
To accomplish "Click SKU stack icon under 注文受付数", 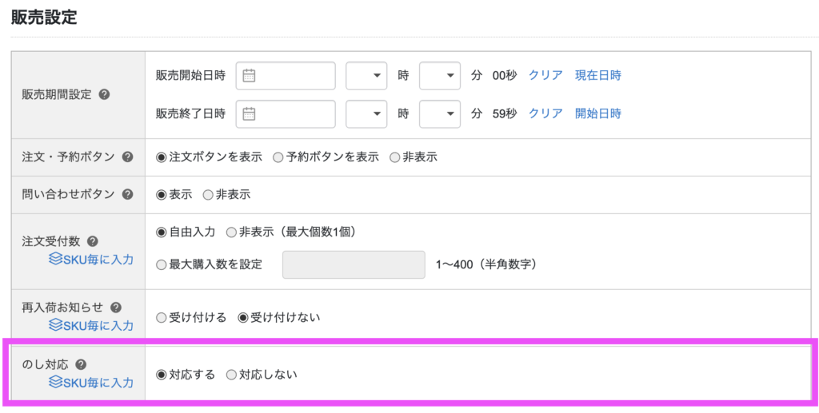I will [x=55, y=259].
